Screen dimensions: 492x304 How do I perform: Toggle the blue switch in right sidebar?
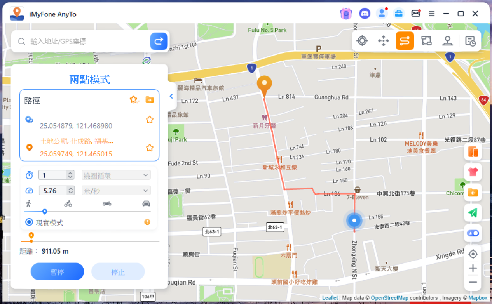473,233
